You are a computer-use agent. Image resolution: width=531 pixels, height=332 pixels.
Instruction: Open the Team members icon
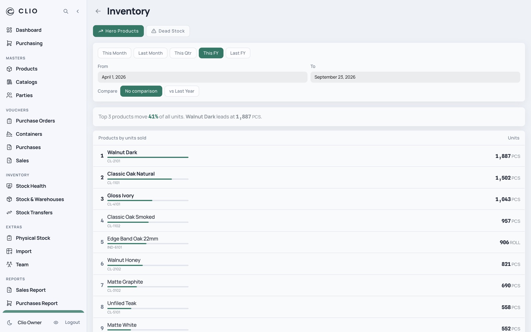(x=9, y=265)
